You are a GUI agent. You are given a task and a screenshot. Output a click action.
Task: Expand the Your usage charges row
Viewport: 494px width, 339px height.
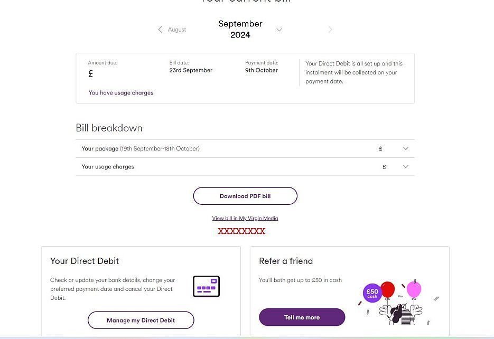click(x=406, y=166)
